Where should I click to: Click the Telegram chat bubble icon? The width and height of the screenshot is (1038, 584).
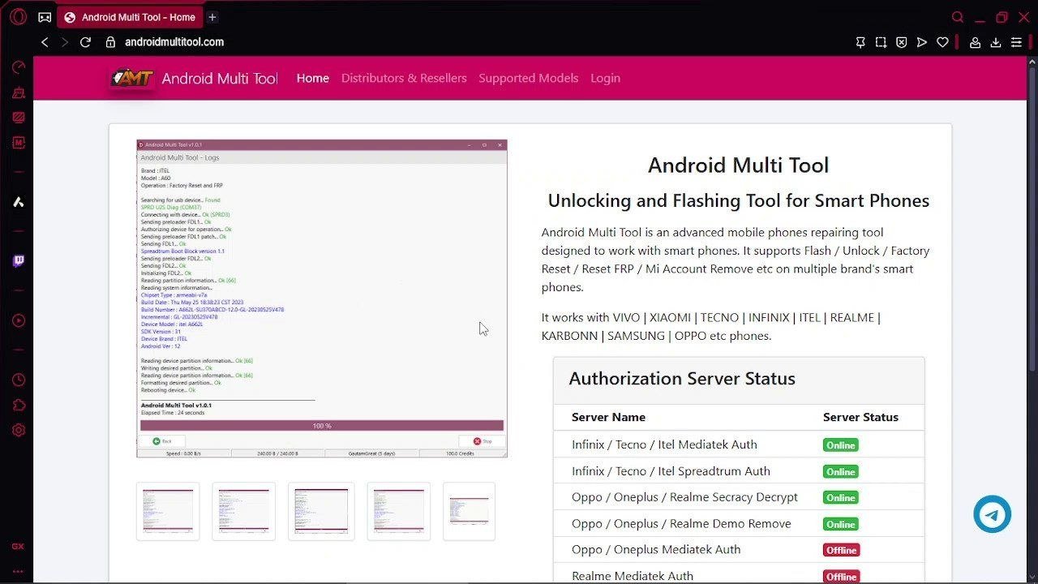pos(992,514)
